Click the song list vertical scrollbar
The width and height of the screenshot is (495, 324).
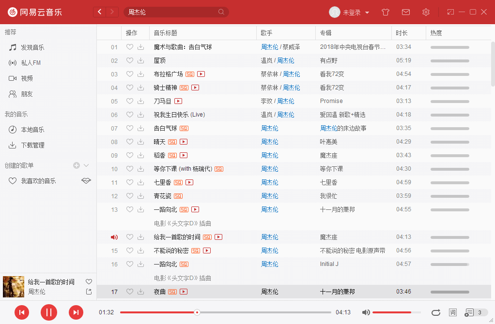(493, 64)
